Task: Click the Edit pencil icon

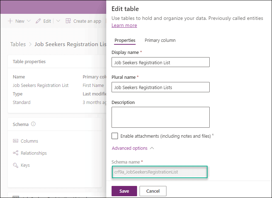Action: 38,21
